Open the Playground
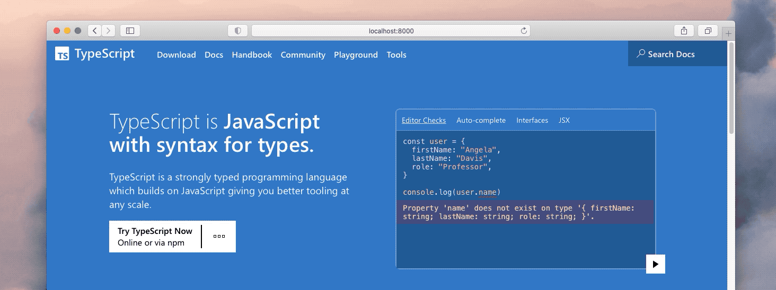 tap(356, 55)
